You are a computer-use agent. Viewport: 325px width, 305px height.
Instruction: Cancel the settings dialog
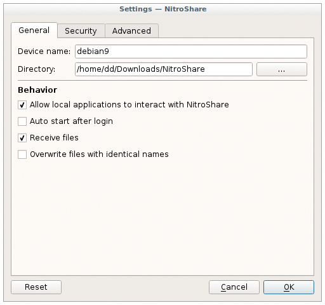click(x=234, y=287)
